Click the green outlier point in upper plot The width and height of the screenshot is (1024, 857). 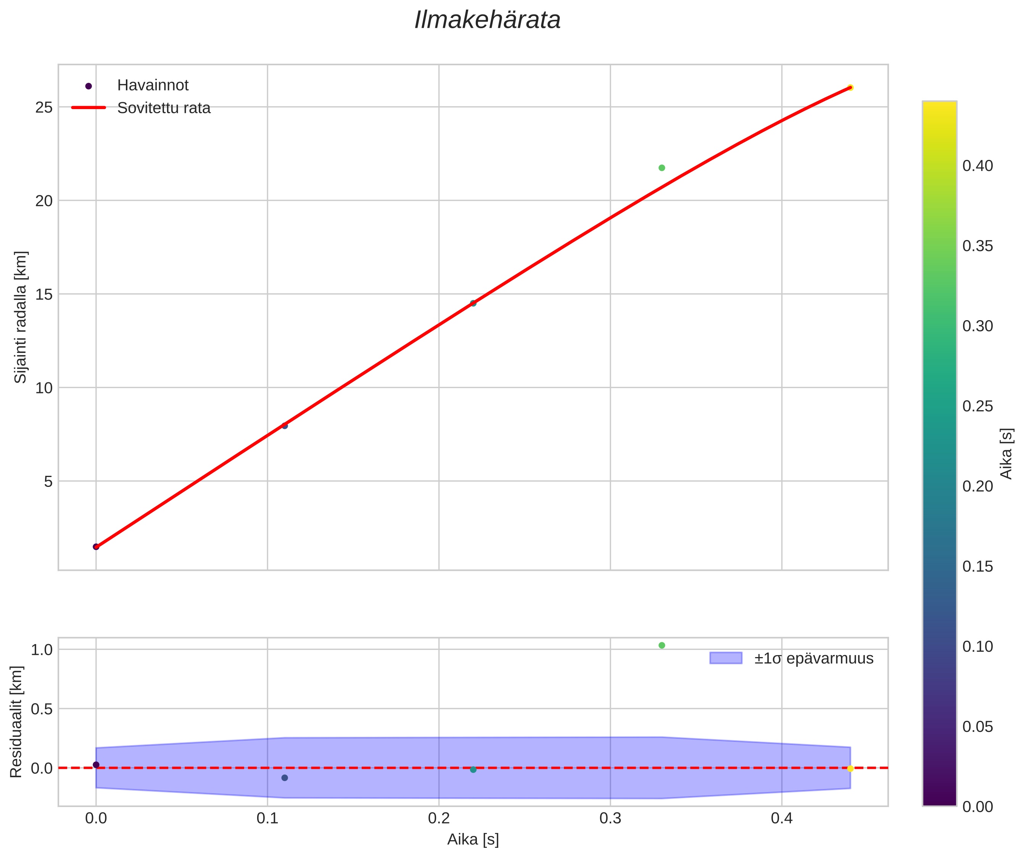click(x=662, y=168)
